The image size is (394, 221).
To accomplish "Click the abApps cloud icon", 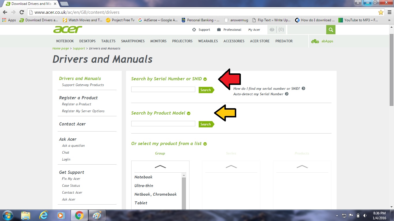I will point(315,41).
